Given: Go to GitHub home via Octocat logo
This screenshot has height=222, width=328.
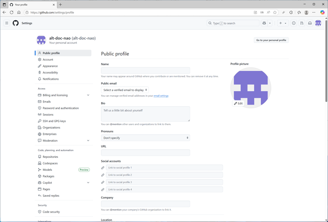Looking at the screenshot, I should point(16,23).
